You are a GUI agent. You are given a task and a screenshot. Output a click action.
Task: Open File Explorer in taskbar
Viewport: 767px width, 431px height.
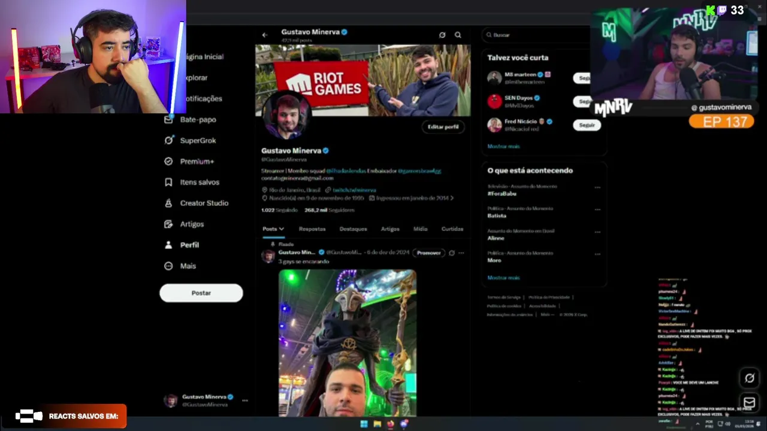pyautogui.click(x=377, y=424)
